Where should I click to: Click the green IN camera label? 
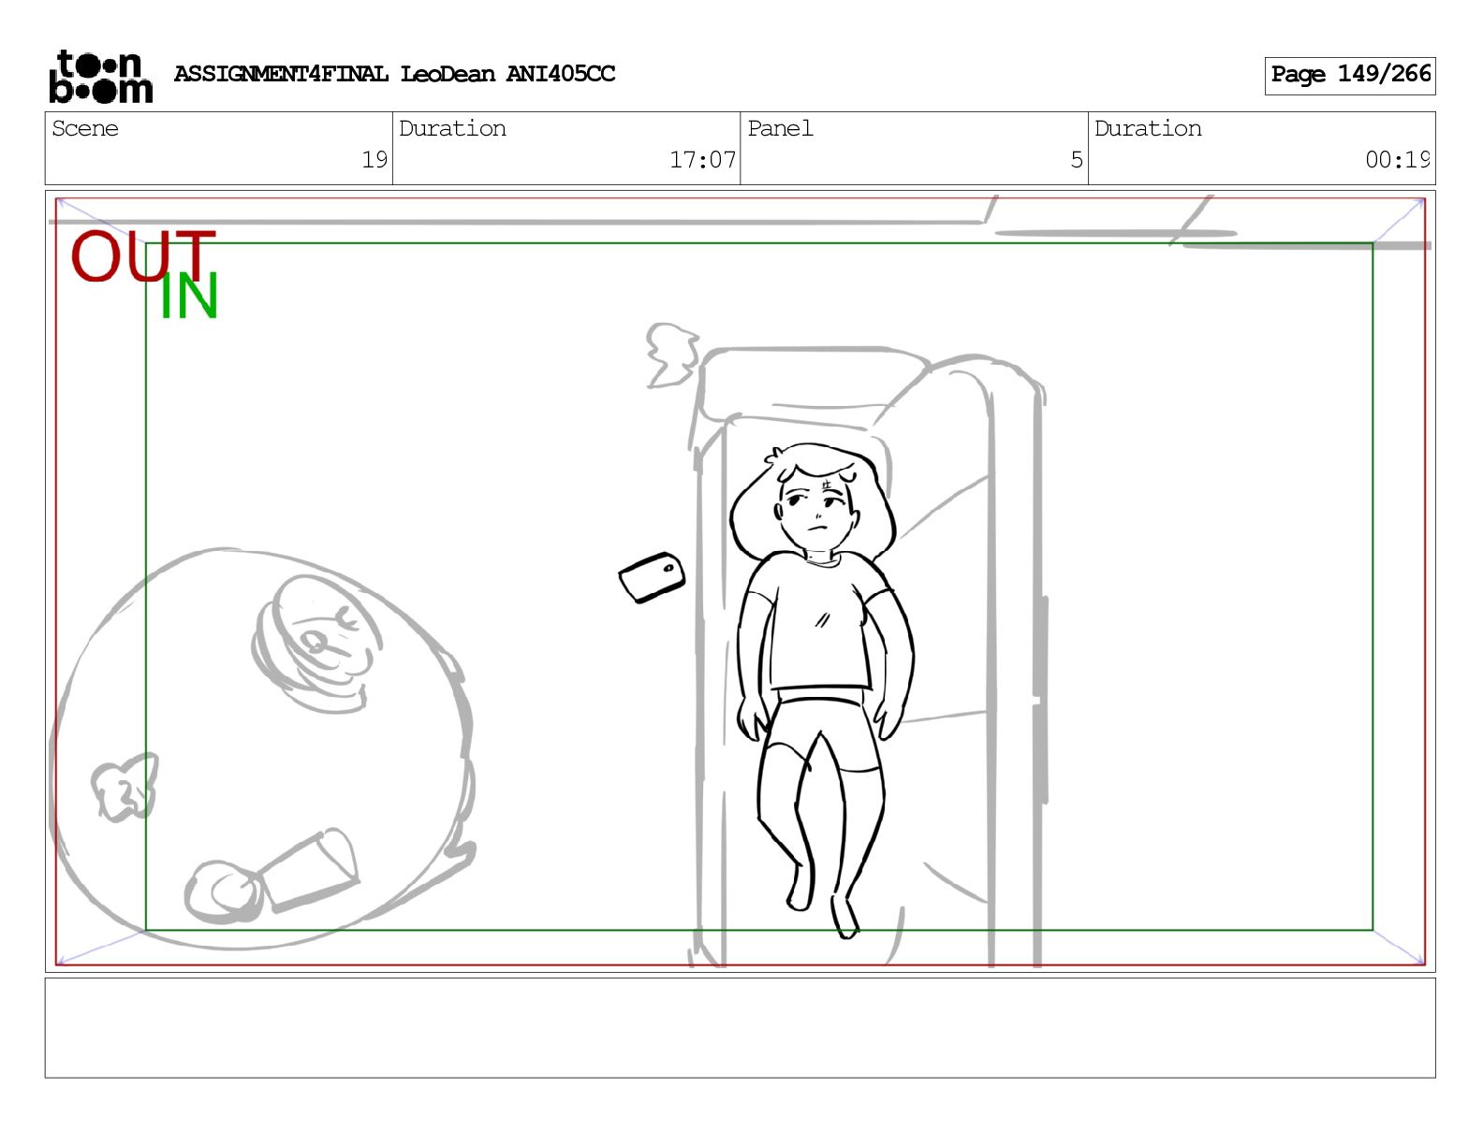[189, 297]
